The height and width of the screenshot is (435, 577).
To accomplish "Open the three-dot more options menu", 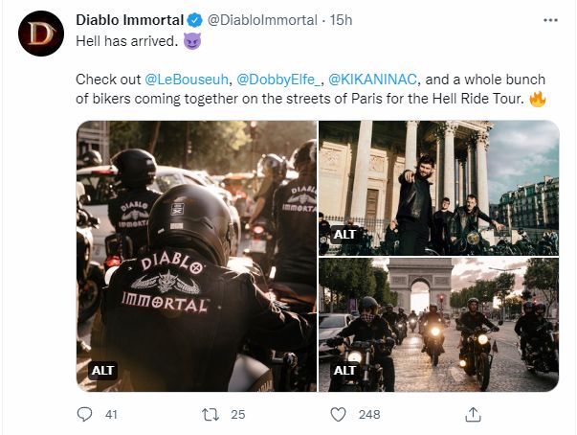I will tap(546, 20).
